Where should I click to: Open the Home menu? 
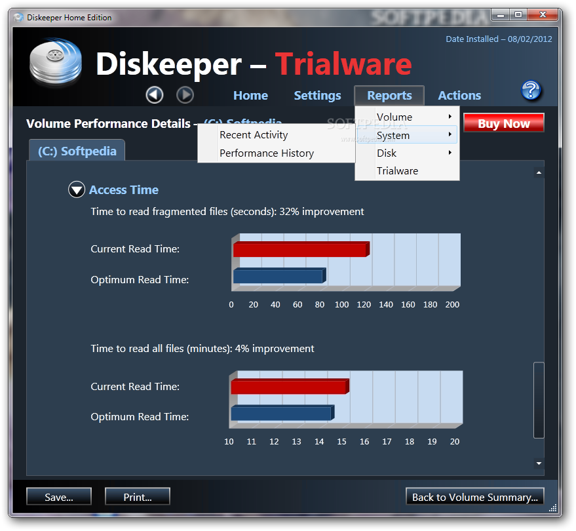tap(250, 96)
